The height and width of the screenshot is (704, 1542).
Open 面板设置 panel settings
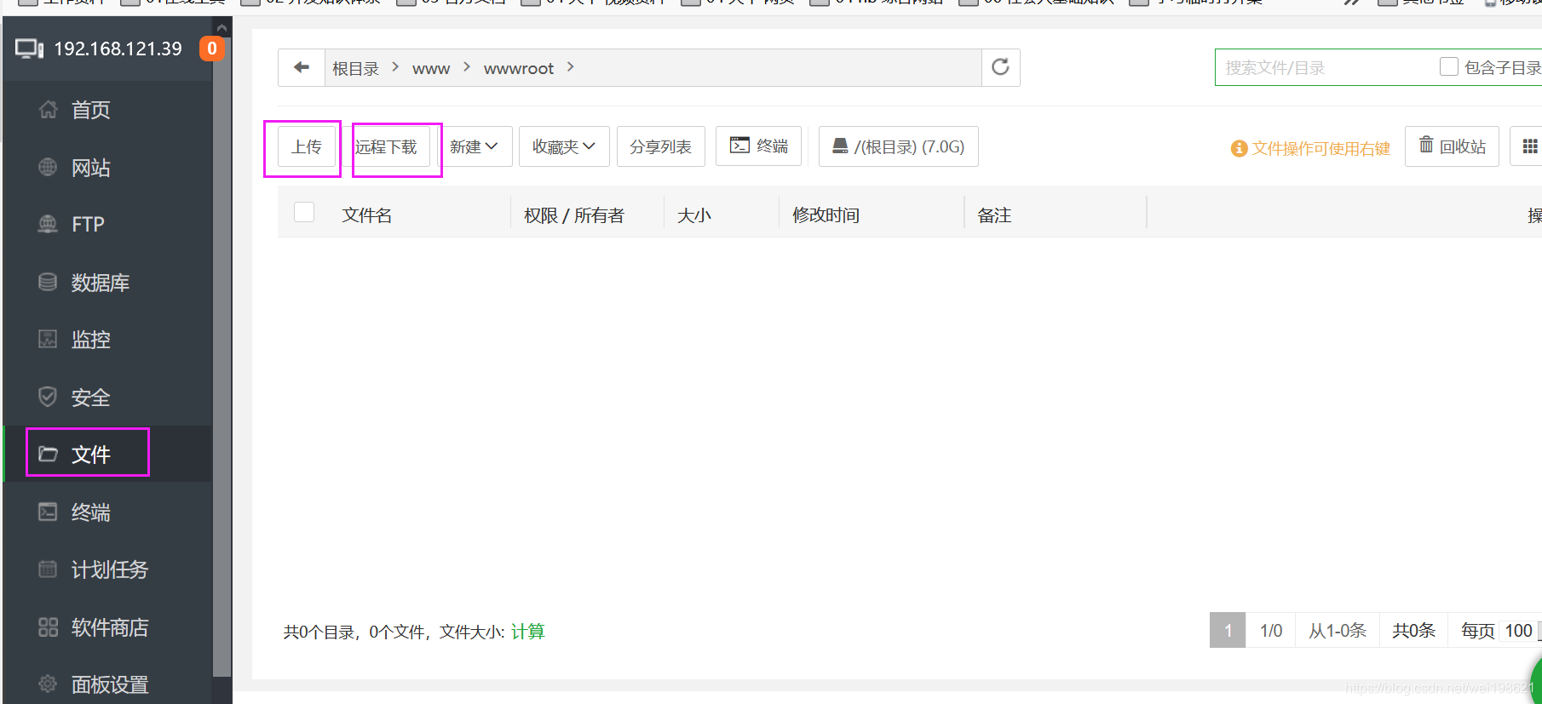pos(109,684)
